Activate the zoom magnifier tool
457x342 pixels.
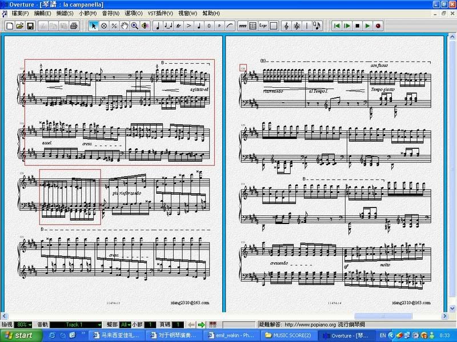point(135,26)
